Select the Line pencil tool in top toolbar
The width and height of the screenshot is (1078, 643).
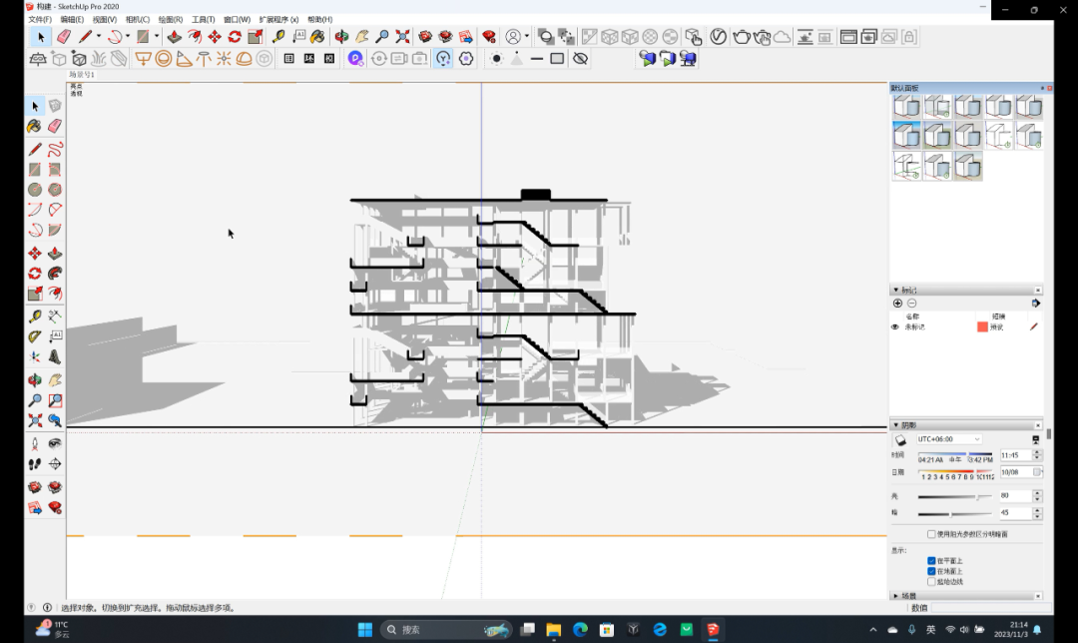pos(85,37)
